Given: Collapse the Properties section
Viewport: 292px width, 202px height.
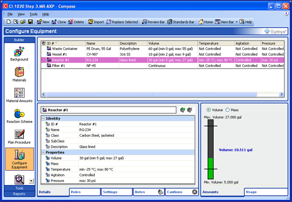Looking at the screenshot, I should click(x=43, y=152).
